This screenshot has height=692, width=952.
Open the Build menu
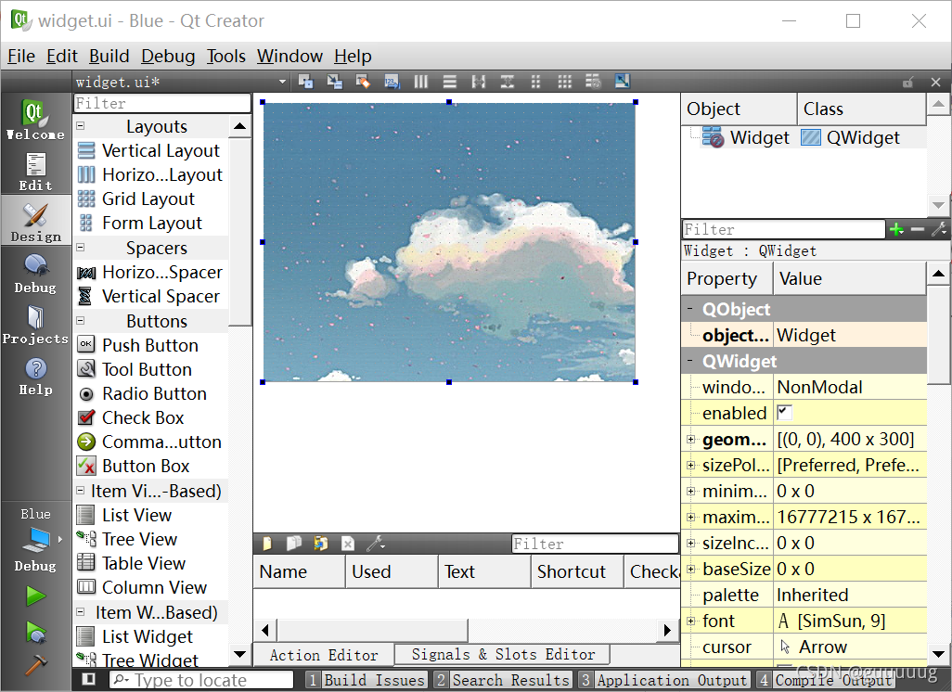109,56
